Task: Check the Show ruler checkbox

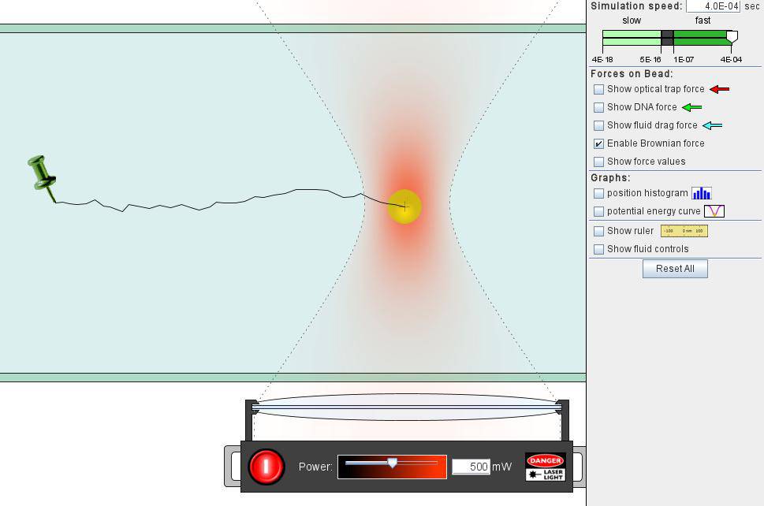Action: [x=599, y=231]
